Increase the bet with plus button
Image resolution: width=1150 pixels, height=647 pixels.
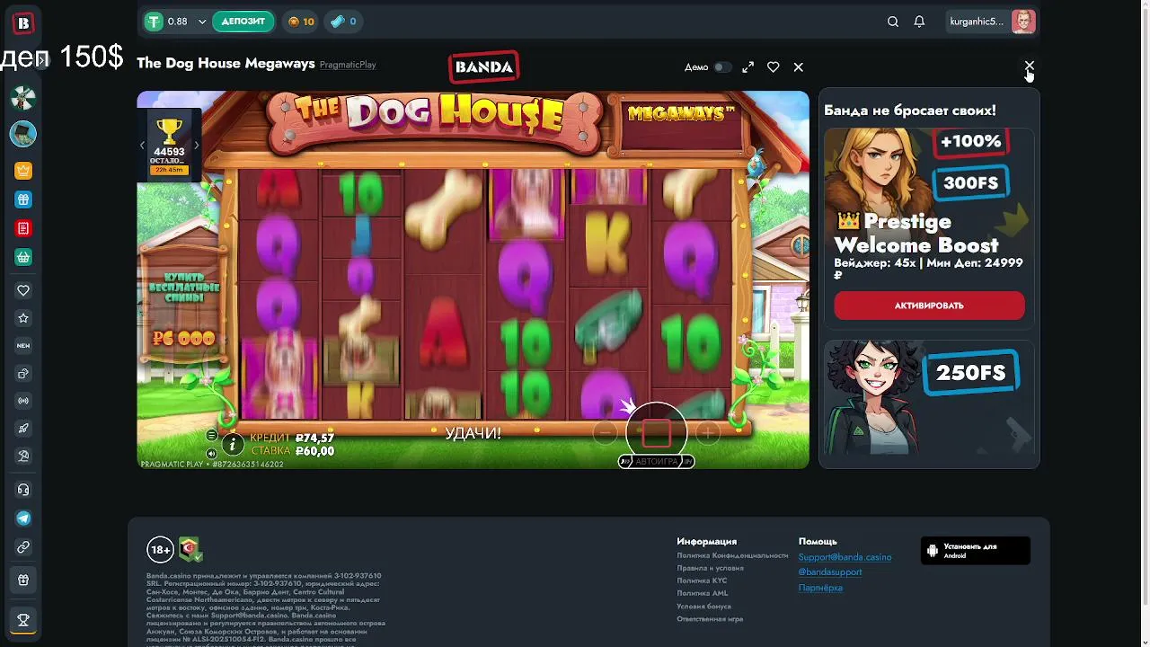[708, 433]
